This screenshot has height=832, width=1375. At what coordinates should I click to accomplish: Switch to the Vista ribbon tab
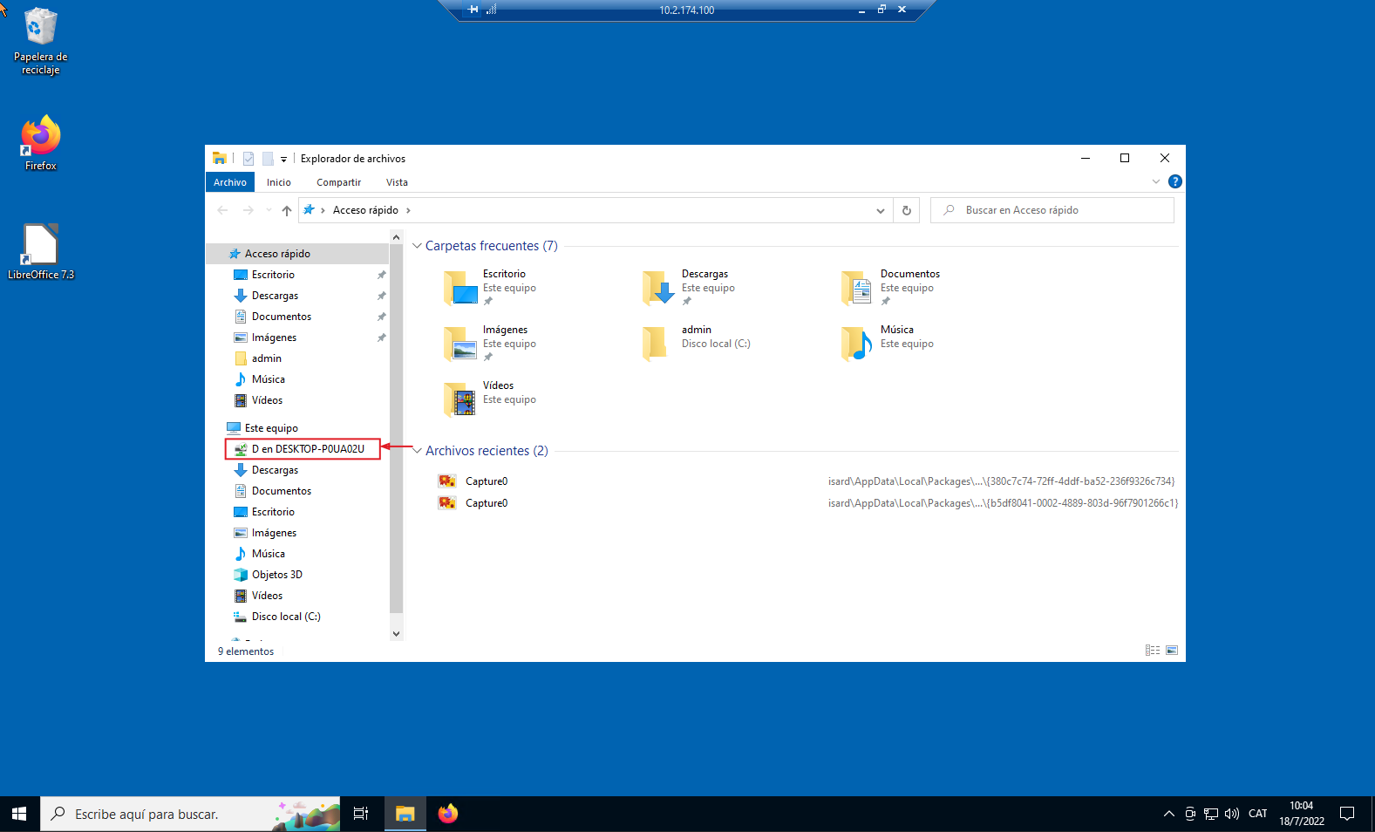click(397, 182)
